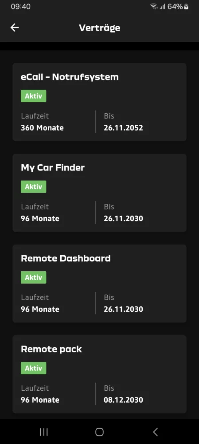Tap the back arrow in the header
Image resolution: width=199 pixels, height=444 pixels.
click(15, 28)
